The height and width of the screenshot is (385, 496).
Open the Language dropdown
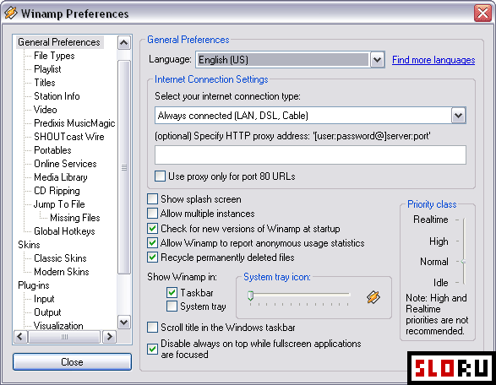coord(377,60)
